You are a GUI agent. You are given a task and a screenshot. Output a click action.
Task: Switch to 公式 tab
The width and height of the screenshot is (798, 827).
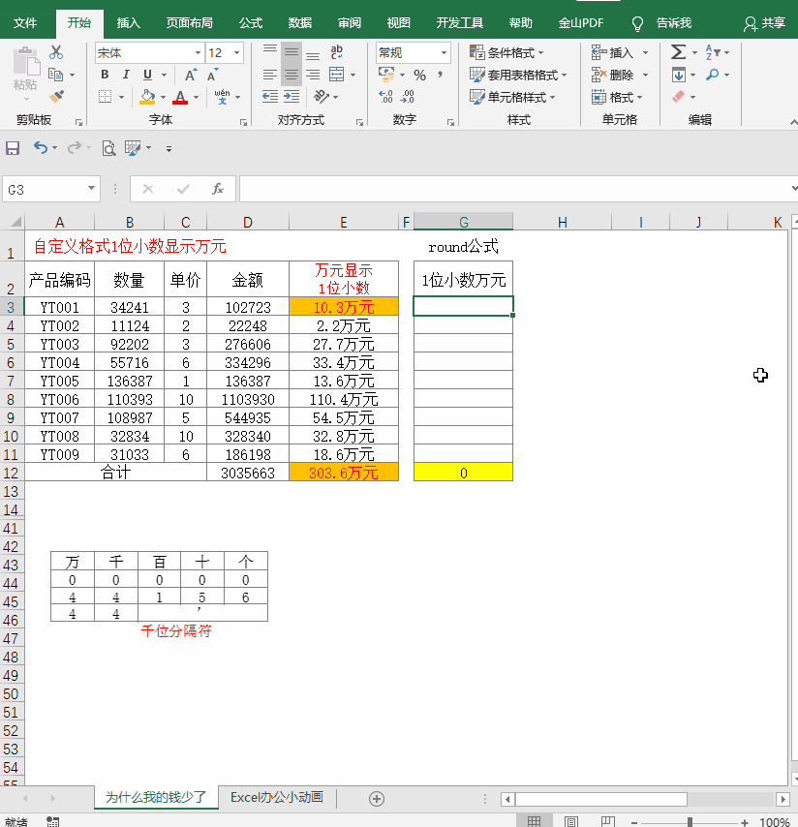point(251,22)
